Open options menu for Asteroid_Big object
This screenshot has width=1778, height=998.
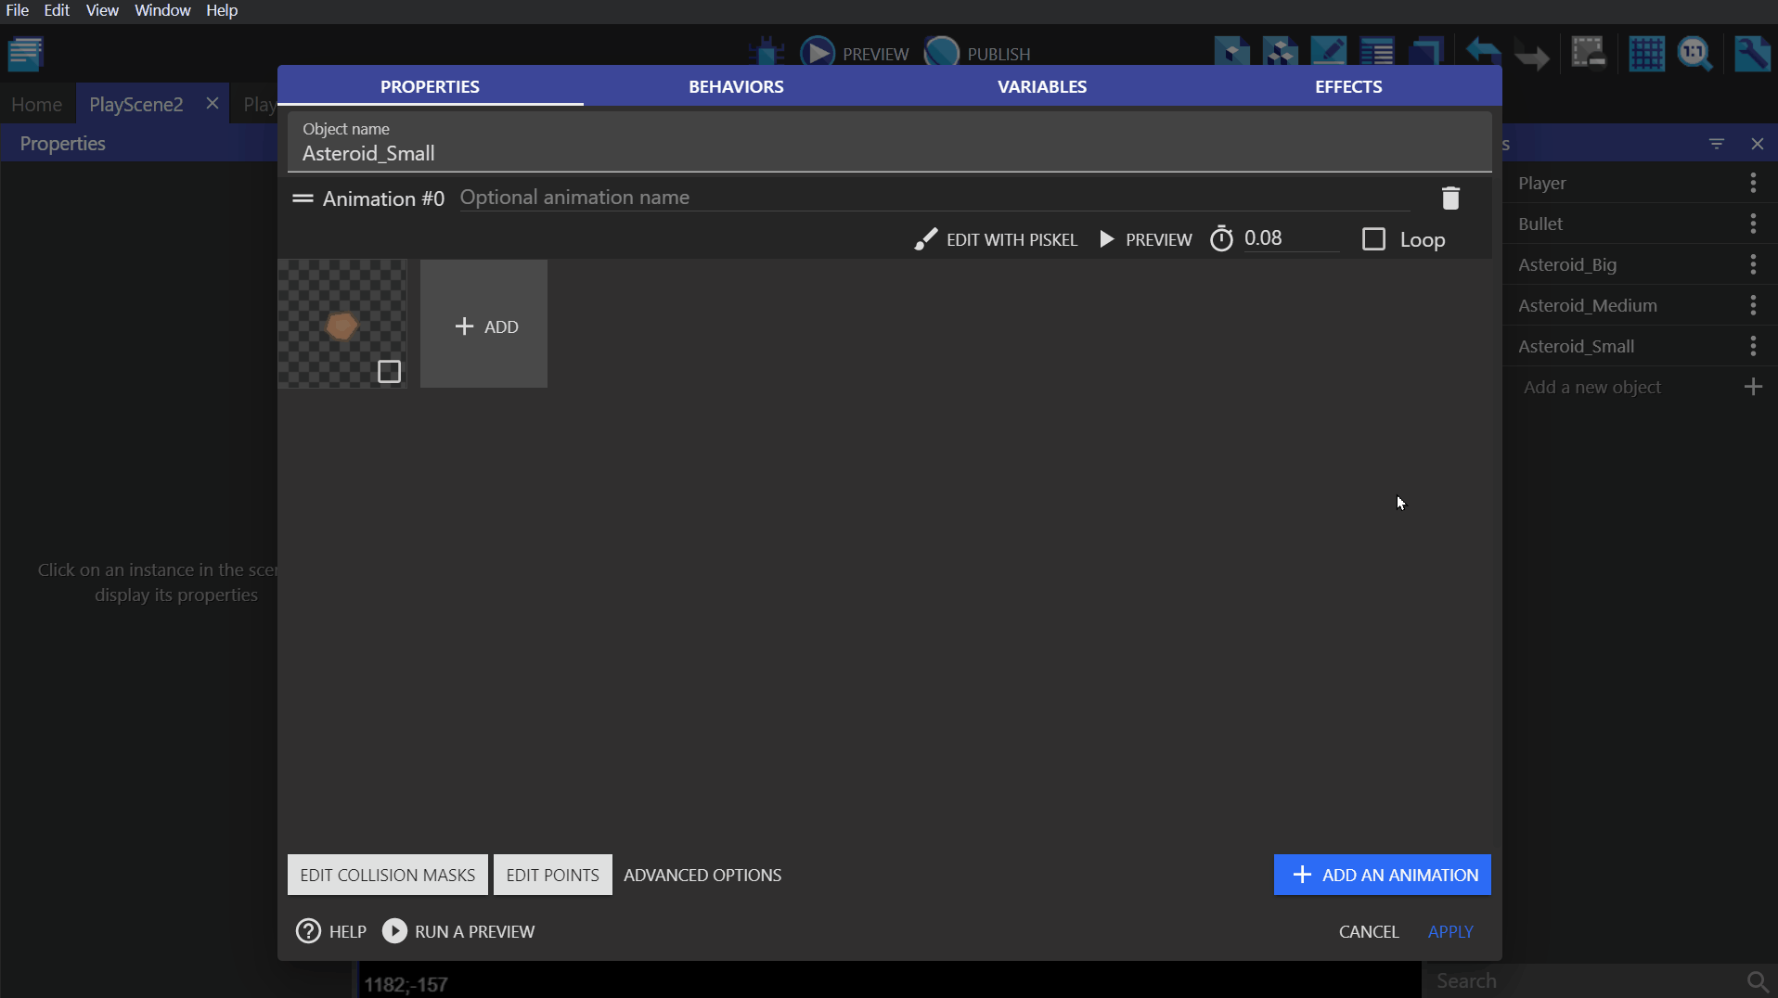(x=1753, y=264)
